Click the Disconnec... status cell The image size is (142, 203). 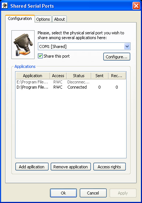coord(78,82)
